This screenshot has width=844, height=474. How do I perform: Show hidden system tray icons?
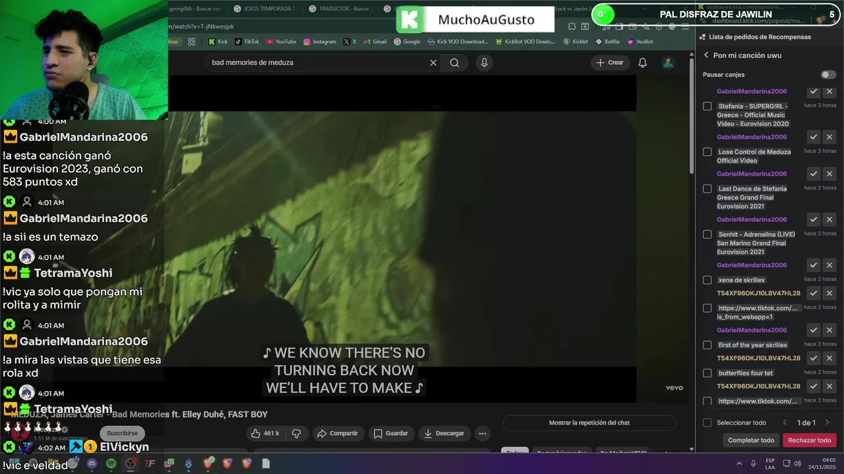738,463
